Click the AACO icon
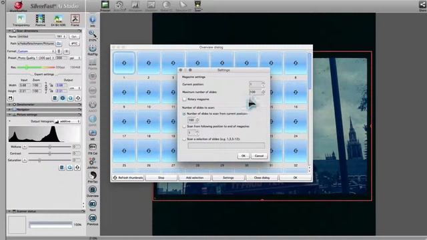Image resolution: width=427 pixels, height=240 pixels. click(93, 107)
